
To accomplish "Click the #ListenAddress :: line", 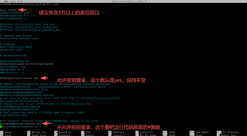I will pos(14,18).
